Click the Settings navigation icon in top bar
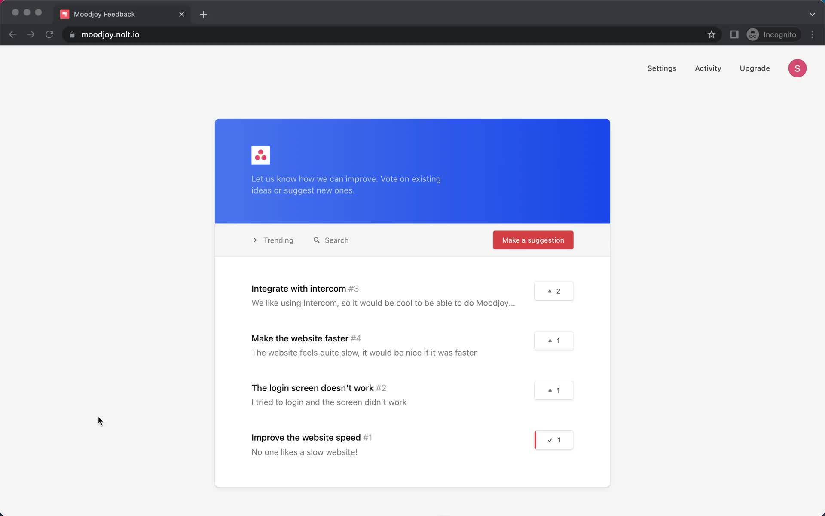 (x=662, y=68)
